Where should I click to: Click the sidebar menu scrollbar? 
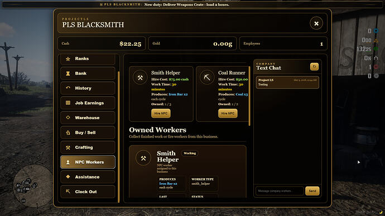click(x=119, y=137)
